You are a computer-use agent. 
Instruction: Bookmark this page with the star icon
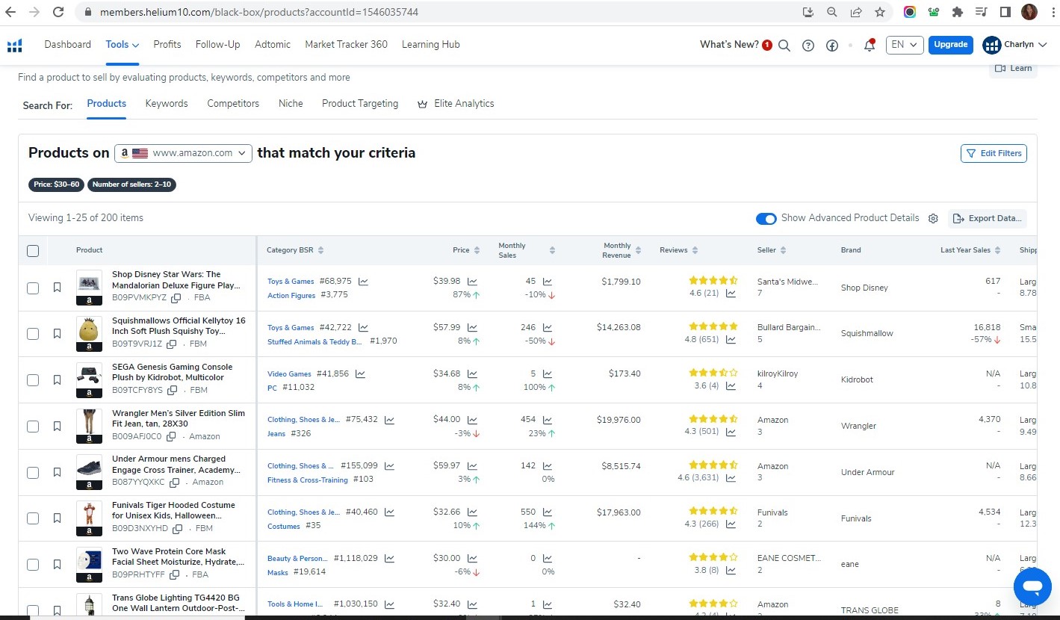click(x=880, y=12)
